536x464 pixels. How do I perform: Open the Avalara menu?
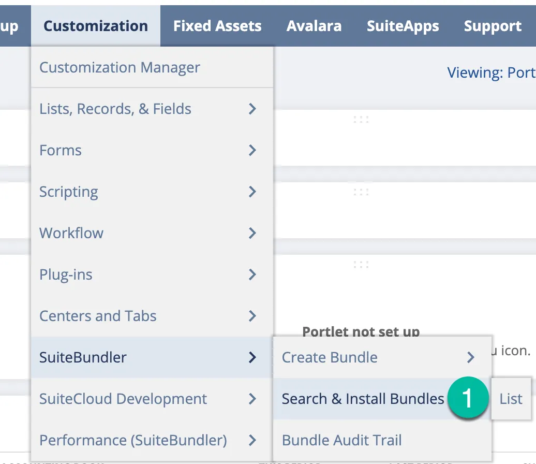click(314, 26)
